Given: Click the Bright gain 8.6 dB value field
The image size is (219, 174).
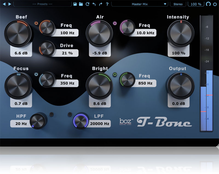Looking at the screenshot, I should tap(100, 104).
